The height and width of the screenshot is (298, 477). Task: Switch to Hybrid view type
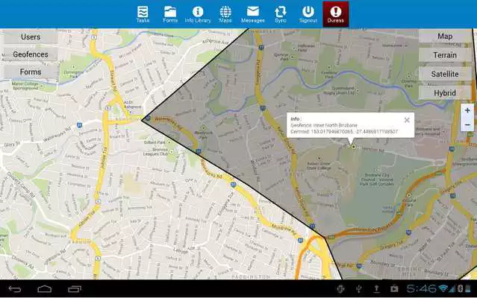(445, 92)
